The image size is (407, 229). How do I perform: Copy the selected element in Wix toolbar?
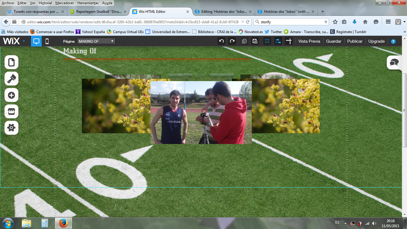click(x=244, y=41)
